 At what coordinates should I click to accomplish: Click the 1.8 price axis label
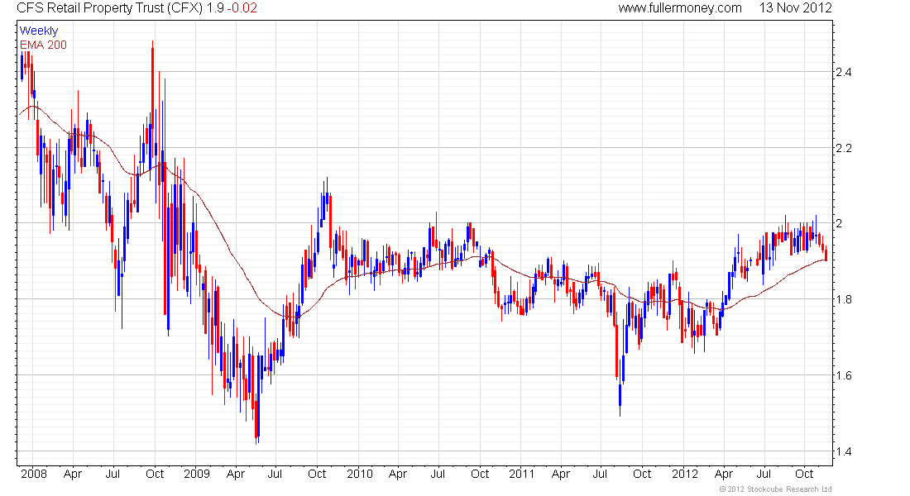click(x=844, y=299)
